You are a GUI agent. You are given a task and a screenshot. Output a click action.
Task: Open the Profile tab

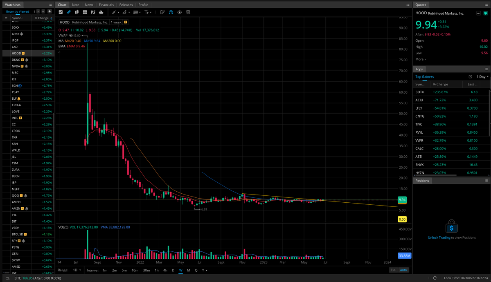click(x=143, y=4)
